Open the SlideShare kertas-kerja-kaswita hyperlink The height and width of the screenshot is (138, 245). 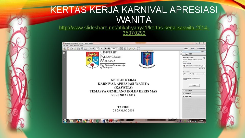pyautogui.click(x=134, y=30)
